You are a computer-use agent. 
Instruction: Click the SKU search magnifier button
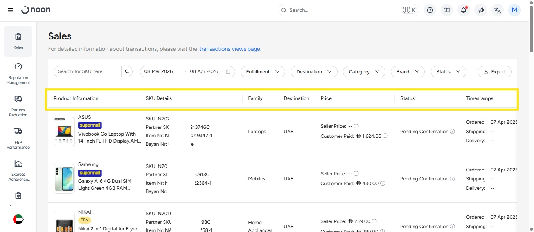point(127,71)
